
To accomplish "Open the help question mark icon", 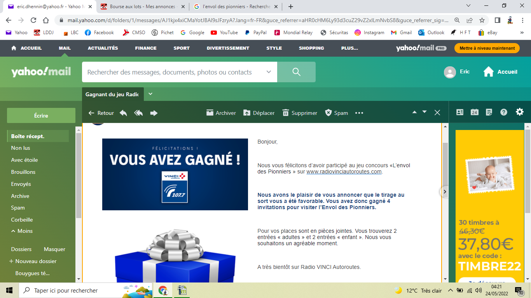I will coord(504,112).
